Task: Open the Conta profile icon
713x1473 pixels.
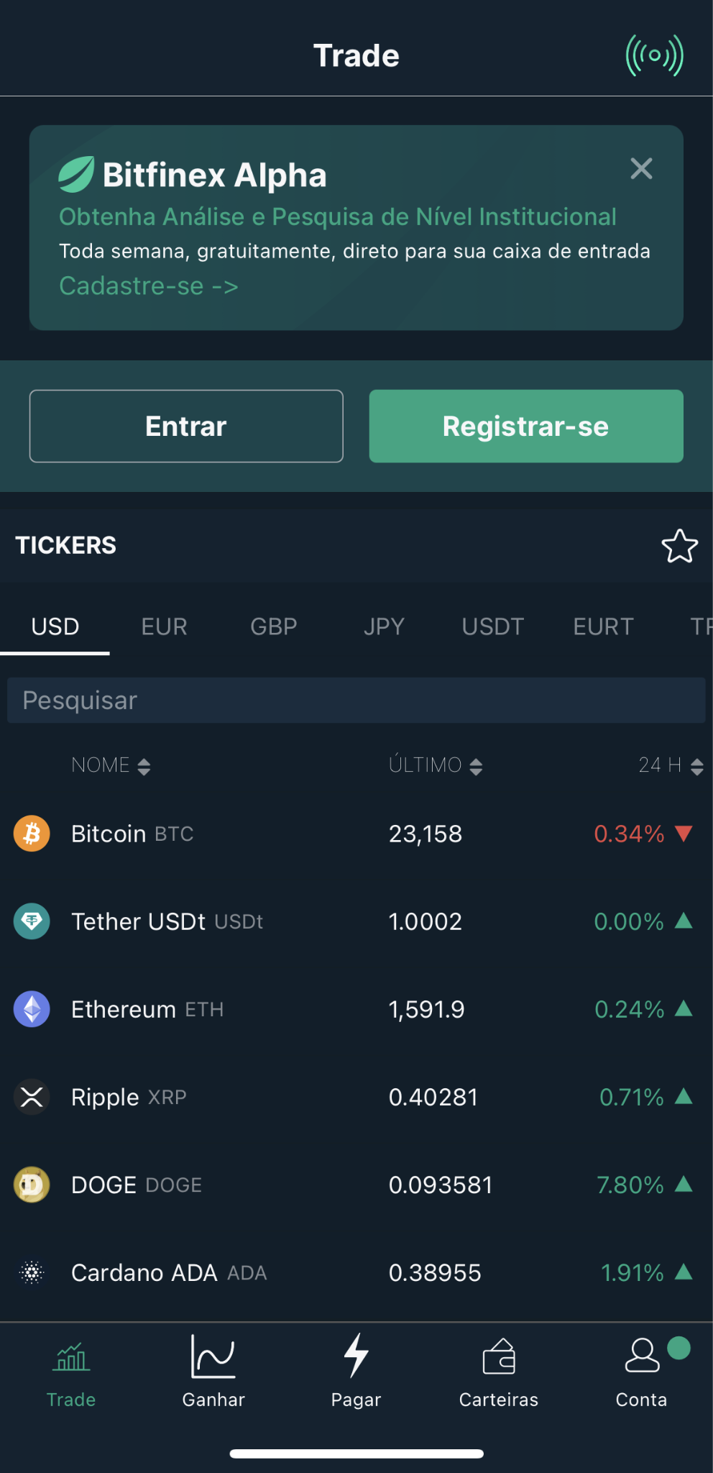Action: [x=642, y=1356]
